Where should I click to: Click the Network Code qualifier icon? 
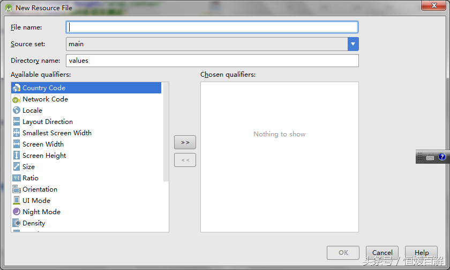[17, 99]
